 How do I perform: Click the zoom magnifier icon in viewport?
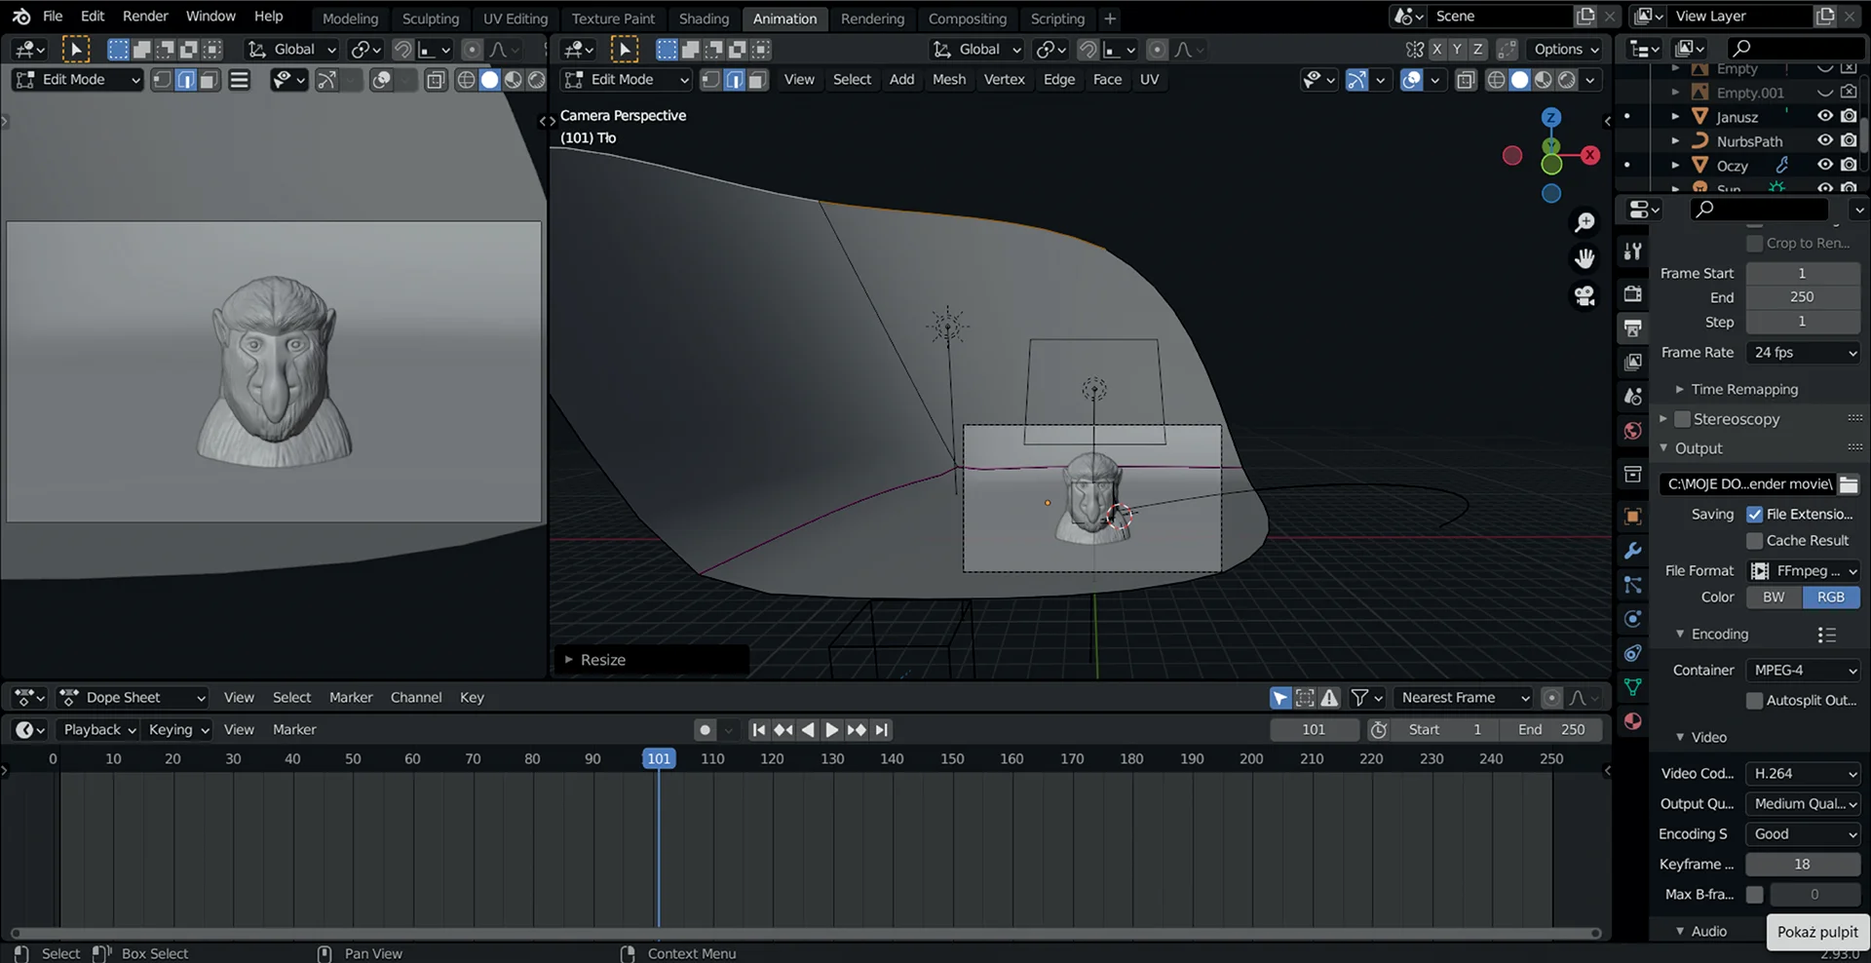[x=1585, y=223]
